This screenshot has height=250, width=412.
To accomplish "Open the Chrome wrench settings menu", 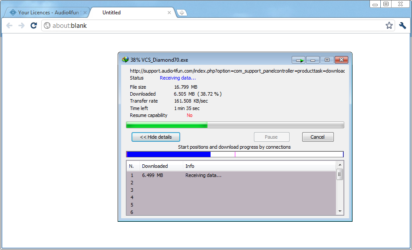I will pyautogui.click(x=402, y=26).
